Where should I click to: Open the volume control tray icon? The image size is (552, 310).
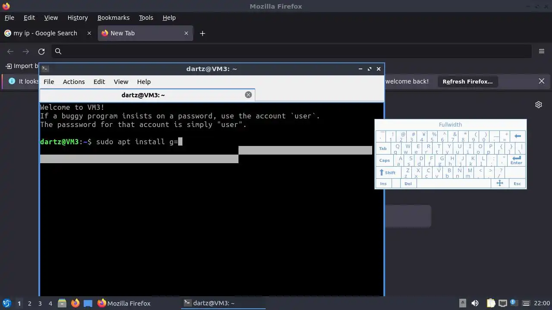(475, 303)
